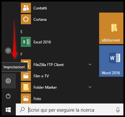
Task: Select the Excel 2016 text label
Action: coord(42,42)
